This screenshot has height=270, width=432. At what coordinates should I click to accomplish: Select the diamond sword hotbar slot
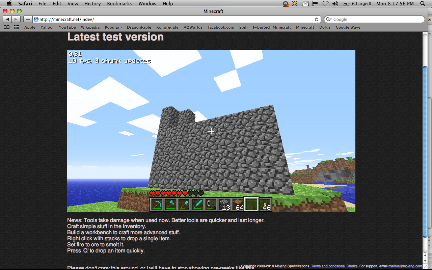coord(197,205)
